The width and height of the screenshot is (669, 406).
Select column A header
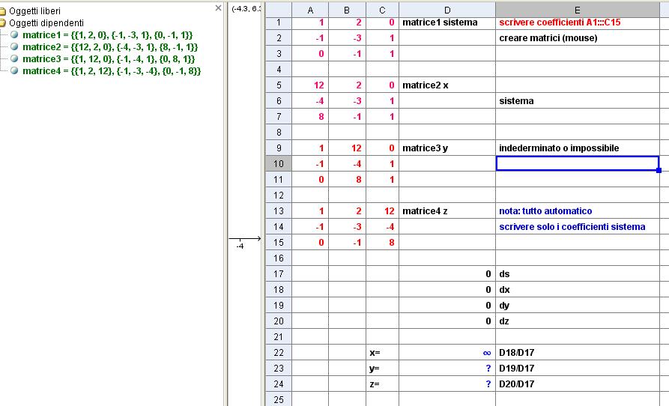pos(310,10)
